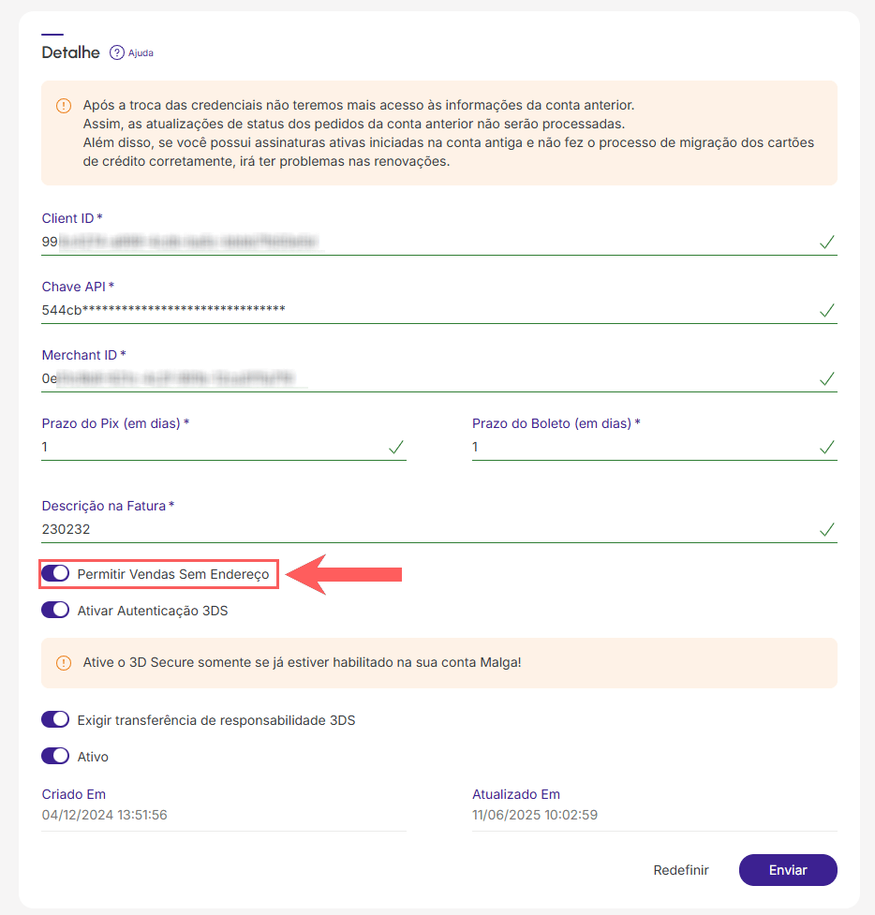Viewport: 875px width, 915px height.
Task: Submit the form with Enviar
Action: 788,870
